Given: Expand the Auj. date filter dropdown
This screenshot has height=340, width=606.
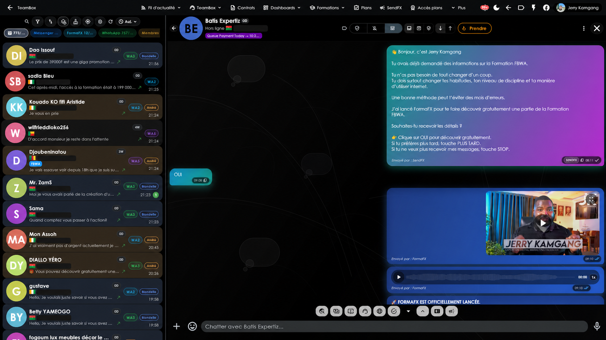Looking at the screenshot, I should click(128, 22).
